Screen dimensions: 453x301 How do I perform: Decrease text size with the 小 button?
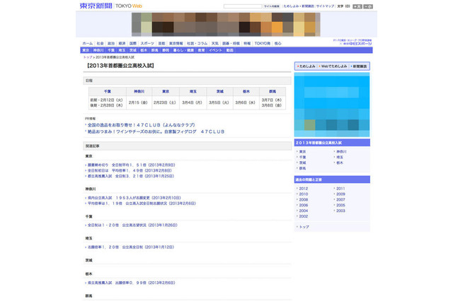coord(368,6)
